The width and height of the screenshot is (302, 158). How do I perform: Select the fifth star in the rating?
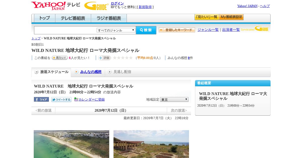pos(131,58)
